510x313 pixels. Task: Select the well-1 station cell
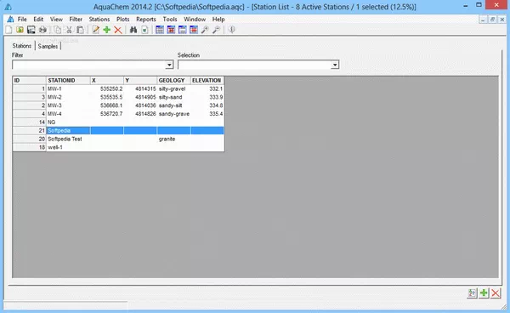(68, 147)
